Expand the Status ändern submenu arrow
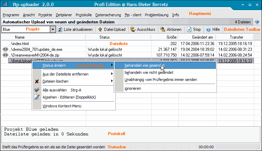The image size is (262, 151). [x=112, y=65]
